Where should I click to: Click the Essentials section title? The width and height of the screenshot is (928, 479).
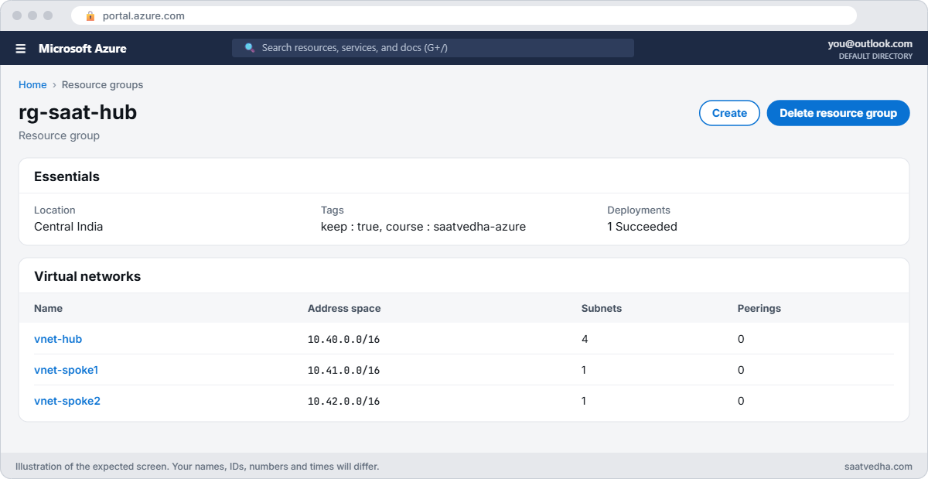(67, 176)
